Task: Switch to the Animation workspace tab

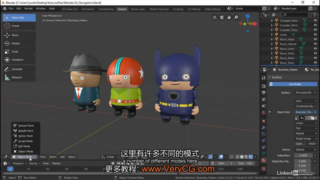Action: click(x=88, y=9)
